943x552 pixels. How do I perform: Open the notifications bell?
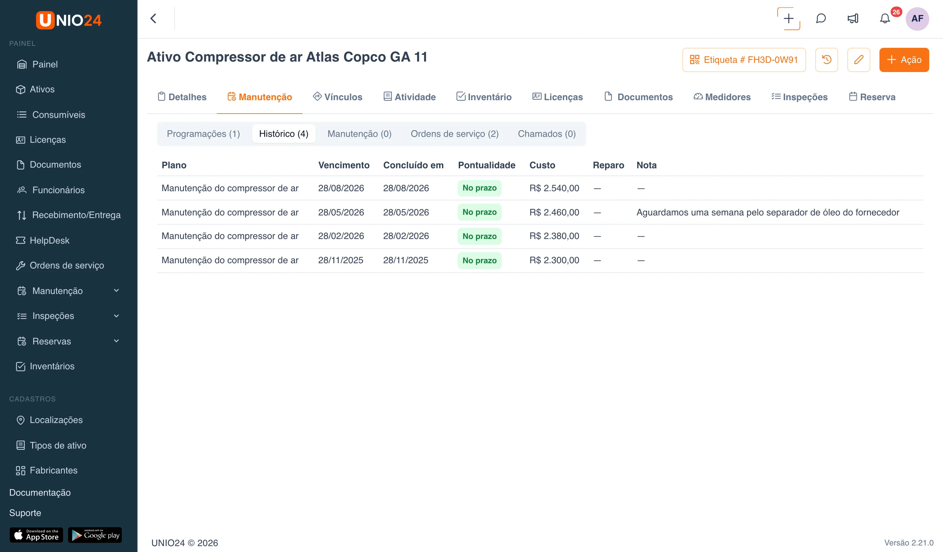point(885,18)
